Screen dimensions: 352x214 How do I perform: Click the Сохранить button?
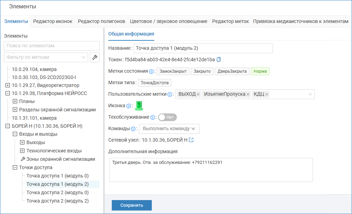(x=132, y=205)
